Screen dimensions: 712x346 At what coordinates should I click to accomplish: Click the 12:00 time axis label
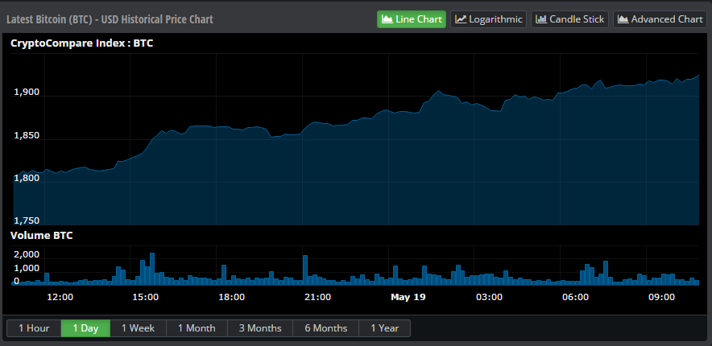click(x=60, y=297)
